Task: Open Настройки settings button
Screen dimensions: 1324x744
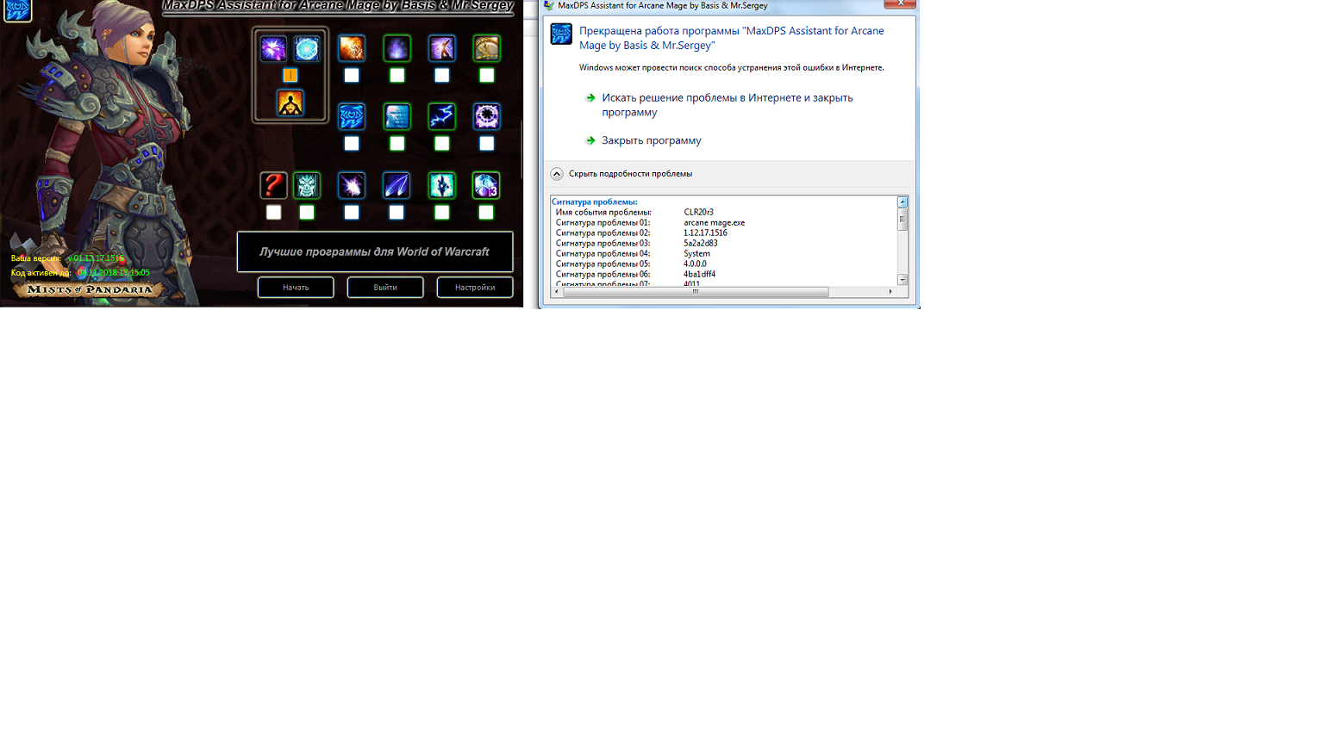Action: click(475, 288)
